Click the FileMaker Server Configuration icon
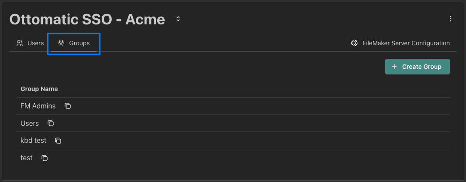 tap(354, 43)
